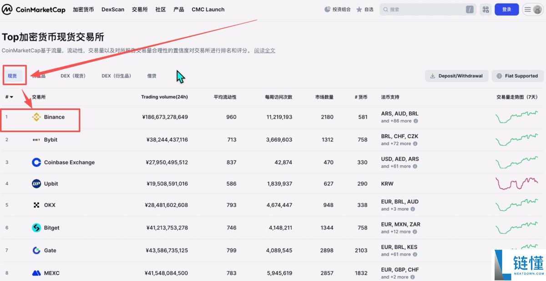Screen dimensions: 546x281
Task: Open the 交易所 navigation menu
Action: point(139,9)
